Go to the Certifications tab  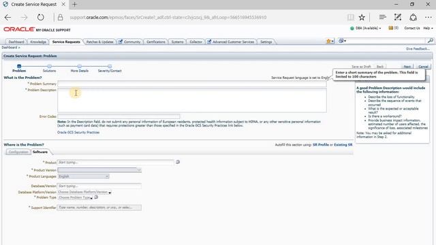tap(156, 42)
